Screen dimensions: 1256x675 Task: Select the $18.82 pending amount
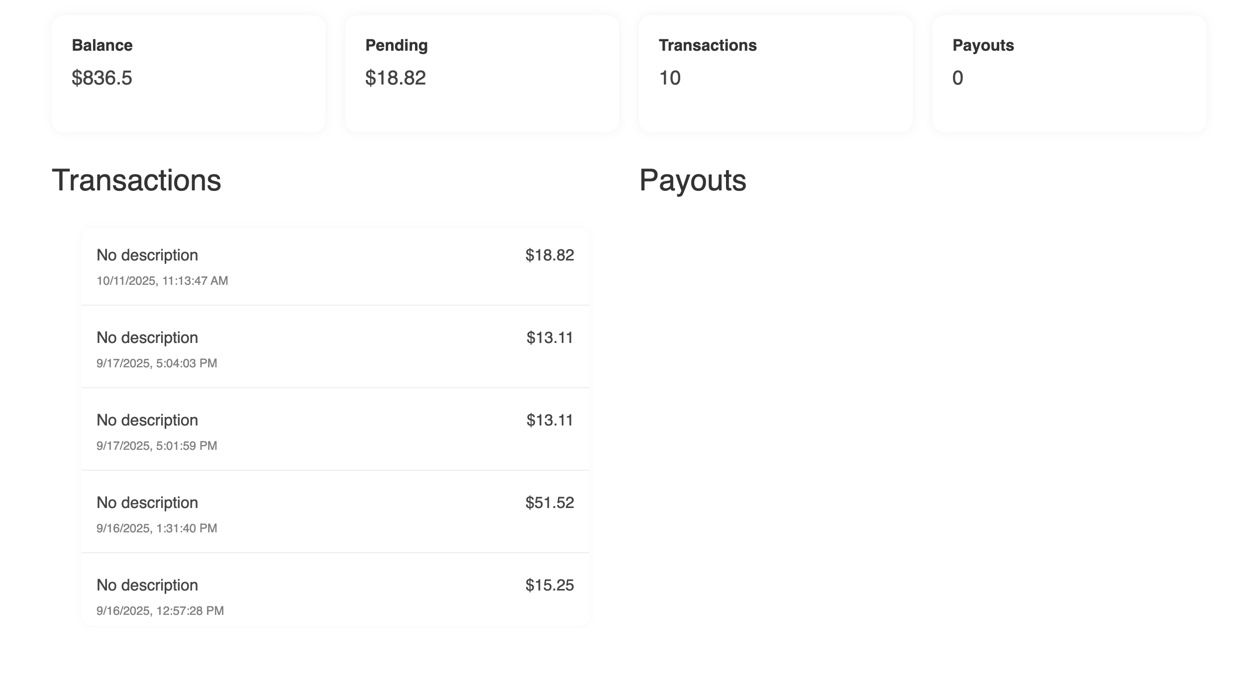[396, 77]
